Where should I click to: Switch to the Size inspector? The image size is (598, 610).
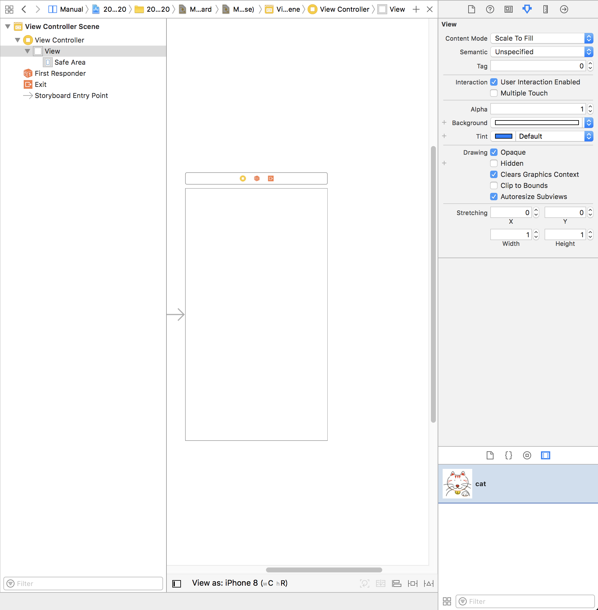tap(545, 10)
